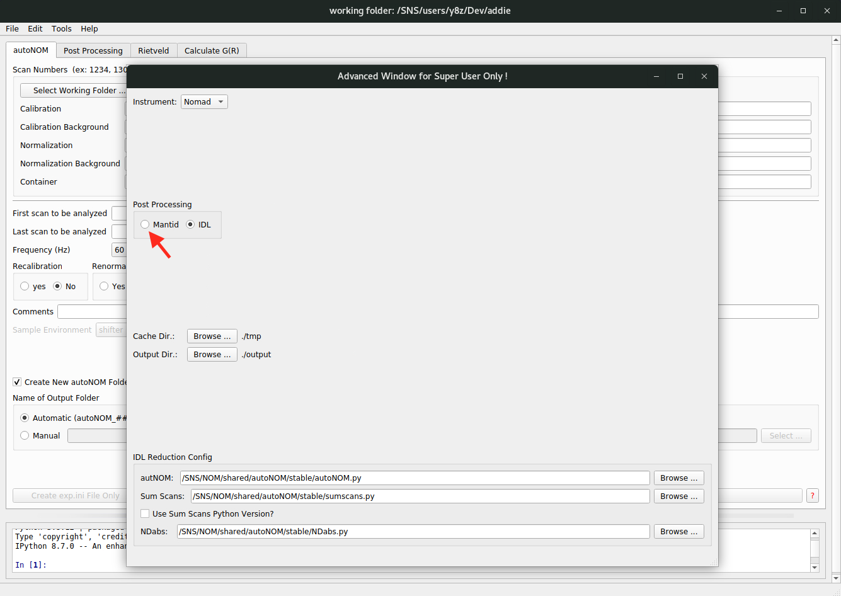Click Browse for Cache Dir
This screenshot has height=596, width=841.
(212, 336)
